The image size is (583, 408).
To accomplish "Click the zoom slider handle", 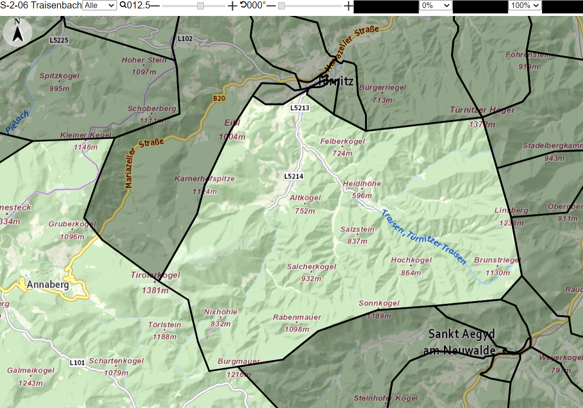I will 201,6.
